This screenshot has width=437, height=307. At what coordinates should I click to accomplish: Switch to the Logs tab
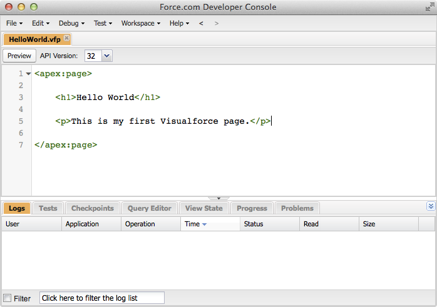(17, 208)
